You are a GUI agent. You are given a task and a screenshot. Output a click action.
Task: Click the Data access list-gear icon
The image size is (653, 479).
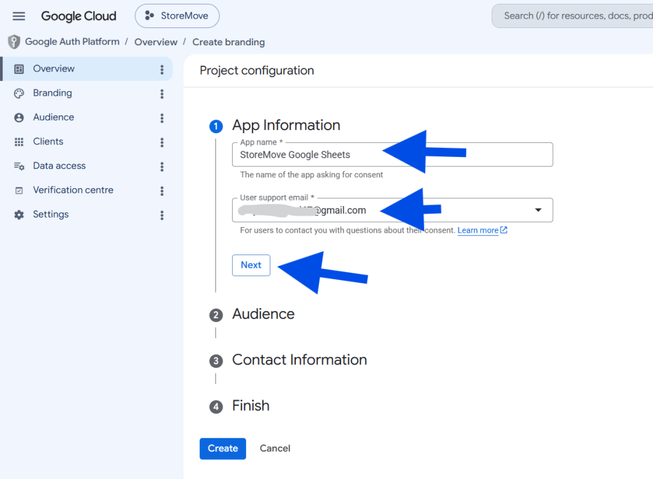[x=19, y=166]
